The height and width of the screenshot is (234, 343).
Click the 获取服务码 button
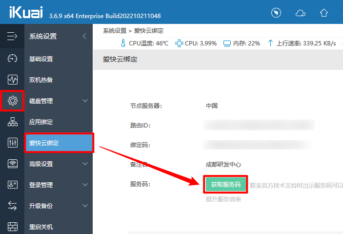coord(225,184)
